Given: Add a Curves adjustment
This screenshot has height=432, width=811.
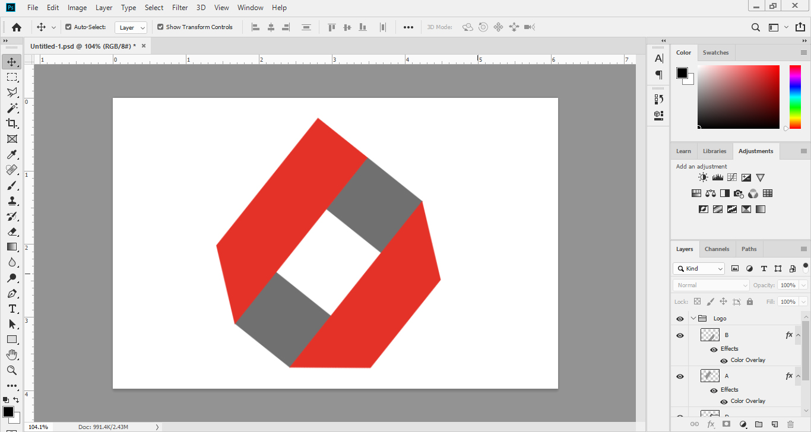Looking at the screenshot, I should [x=732, y=177].
